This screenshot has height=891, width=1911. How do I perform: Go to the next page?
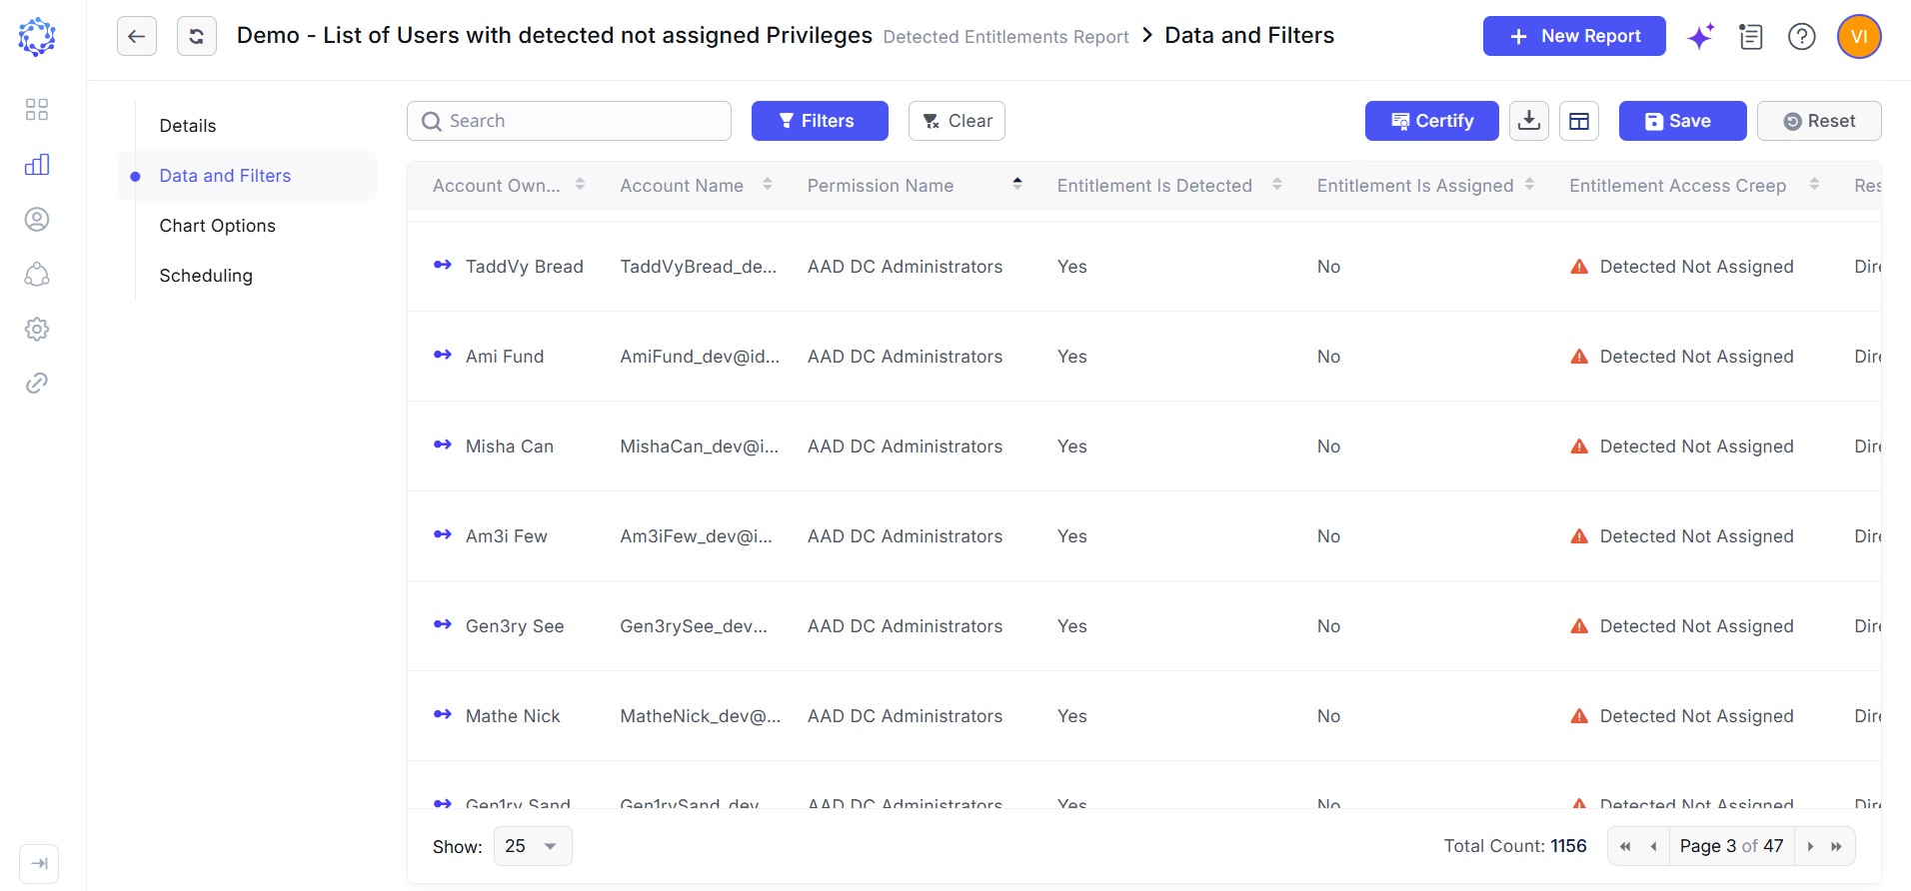tap(1810, 846)
